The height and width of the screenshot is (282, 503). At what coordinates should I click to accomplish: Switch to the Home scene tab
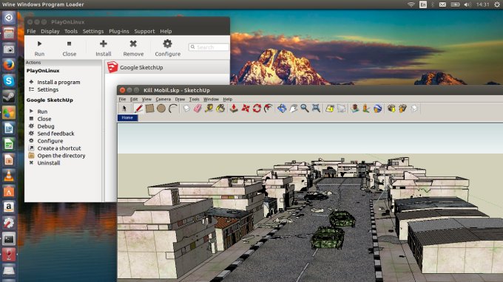[127, 118]
